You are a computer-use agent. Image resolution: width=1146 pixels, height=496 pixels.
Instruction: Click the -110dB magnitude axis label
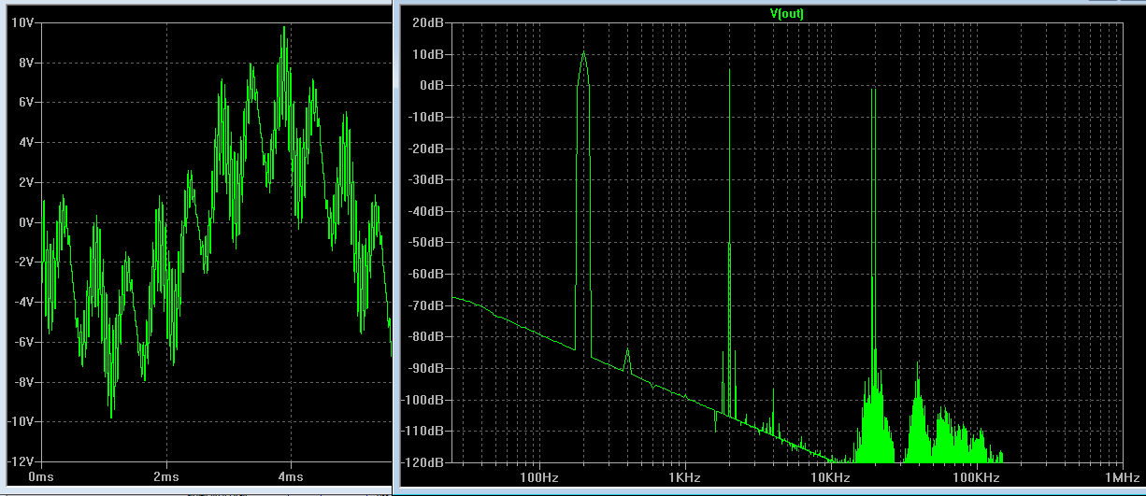[423, 432]
